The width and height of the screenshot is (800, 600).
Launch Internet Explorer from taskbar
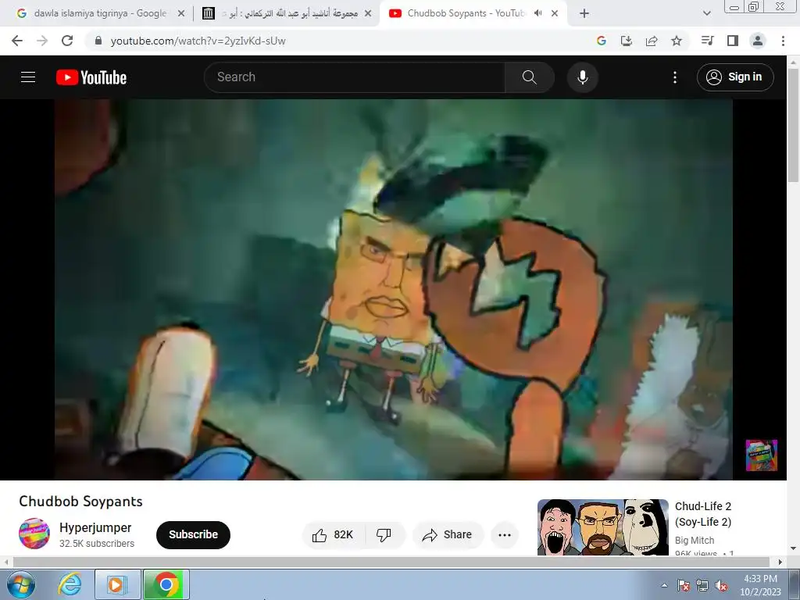tap(70, 584)
